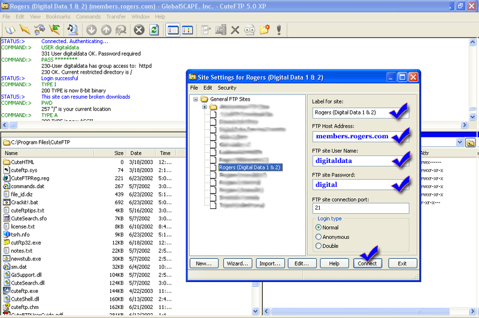Click the up-folder icon in remote pane
The width and height of the screenshot is (479, 318).
click(x=471, y=143)
